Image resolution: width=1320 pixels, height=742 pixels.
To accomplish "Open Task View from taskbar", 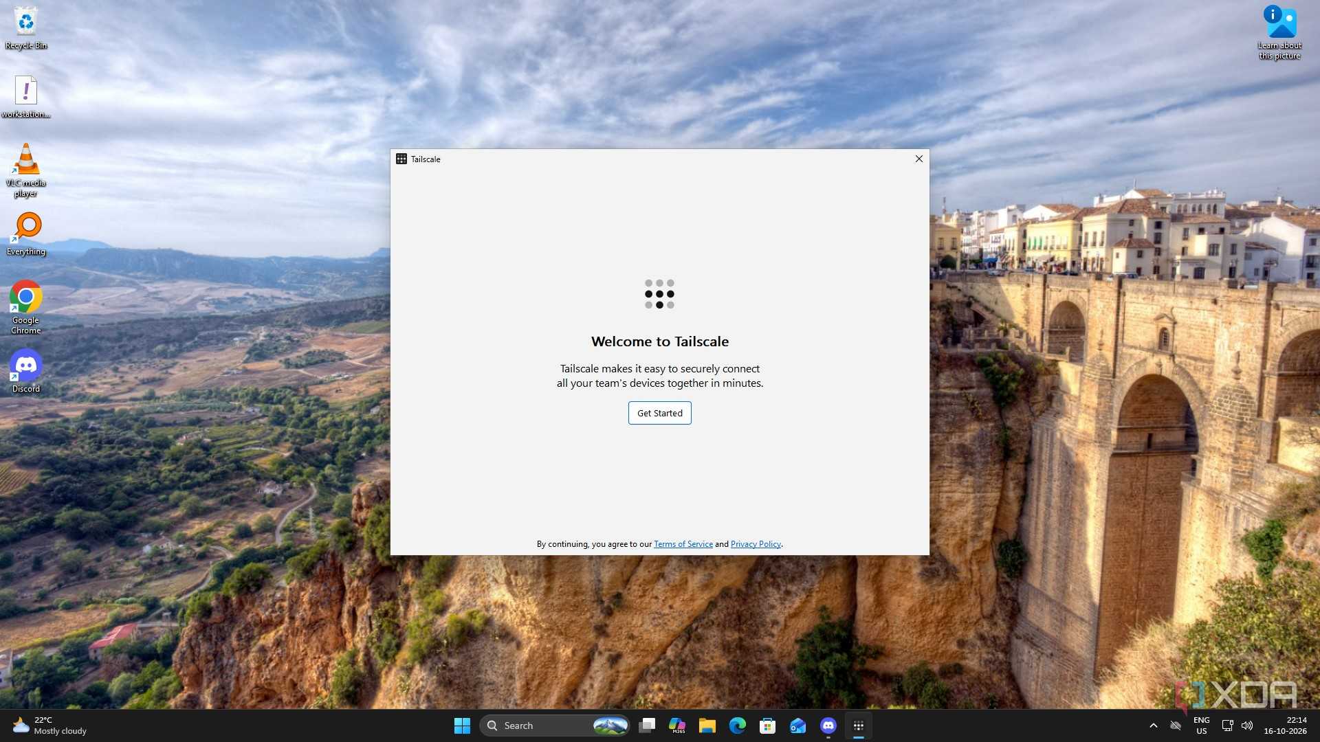I will coord(646,726).
